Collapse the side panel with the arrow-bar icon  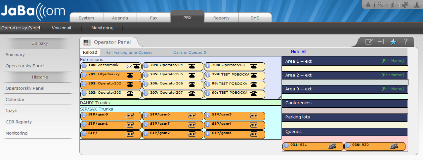point(381,42)
